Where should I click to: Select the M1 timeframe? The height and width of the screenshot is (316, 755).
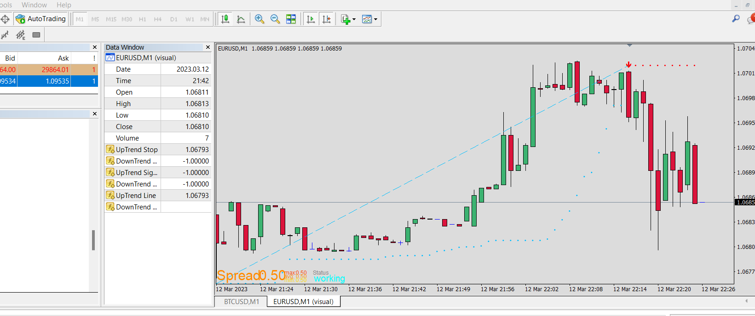coord(80,19)
